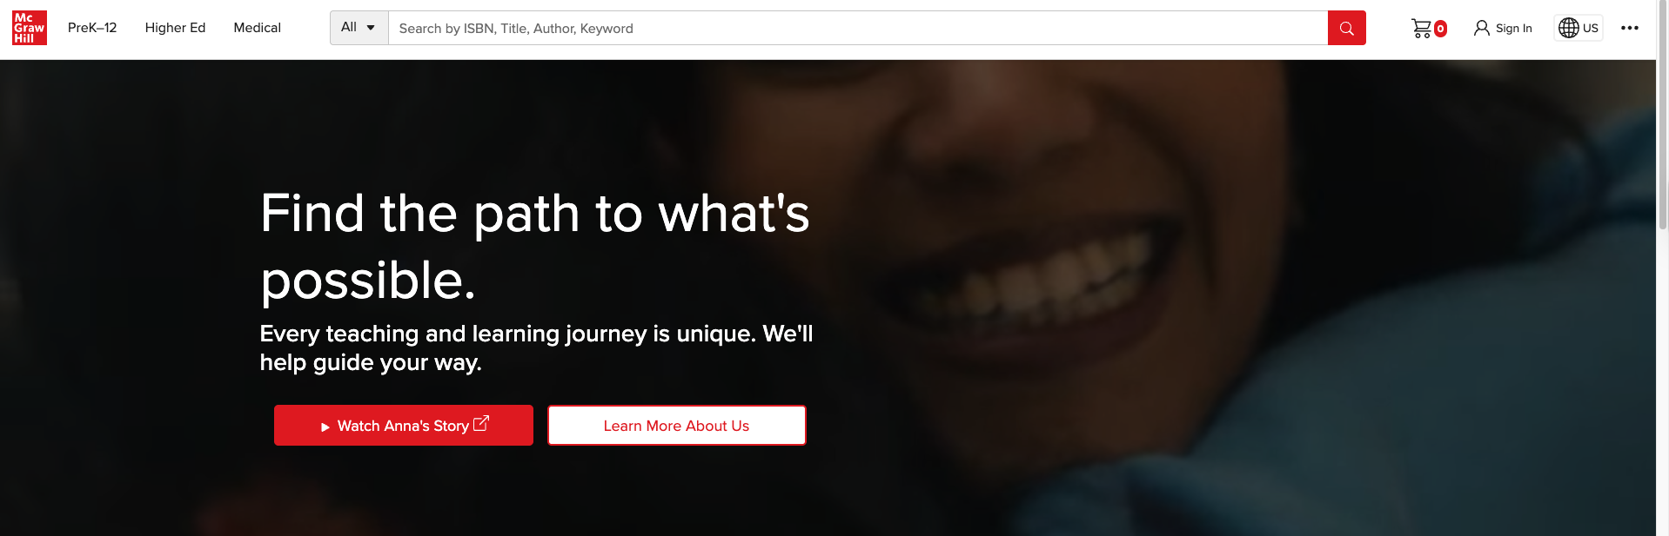The width and height of the screenshot is (1669, 536).
Task: Click the red search magnifier button
Action: (1346, 28)
